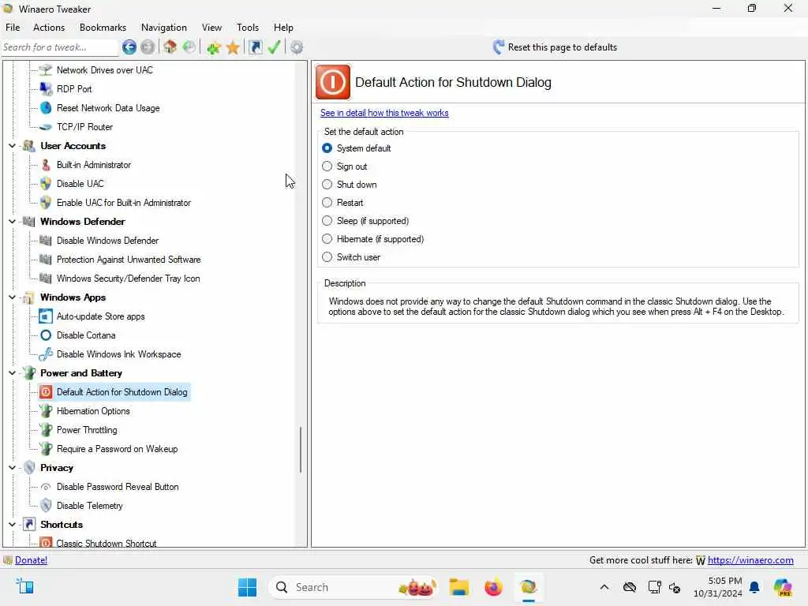Show hidden icons chevron in system tray
Viewport: 808px width, 606px height.
pyautogui.click(x=604, y=587)
